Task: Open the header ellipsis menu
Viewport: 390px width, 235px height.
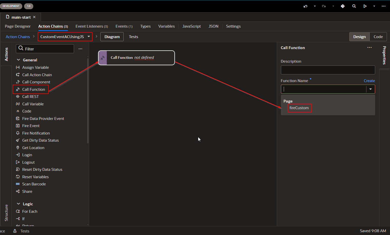Action: [383, 6]
